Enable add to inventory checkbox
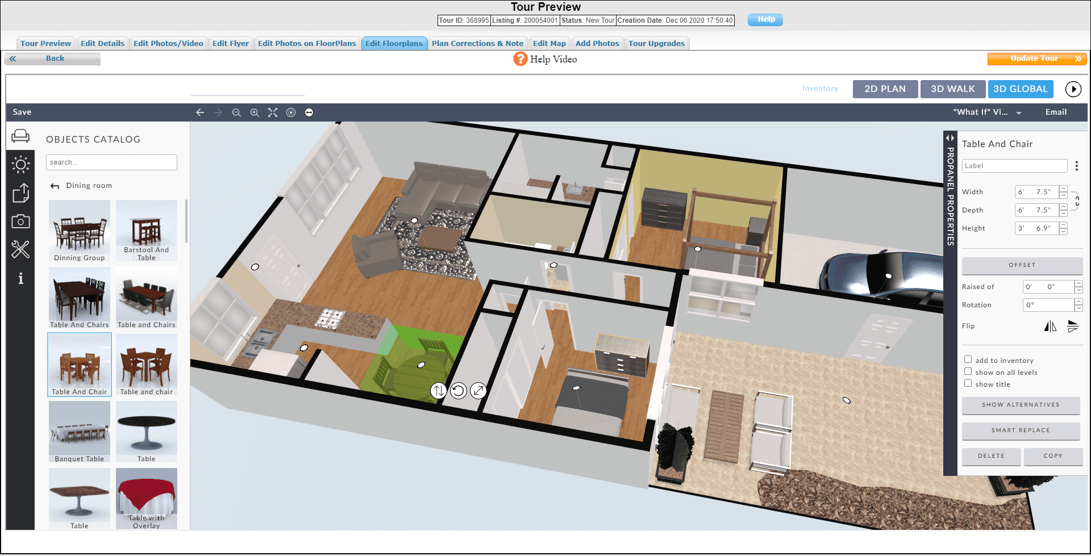The height and width of the screenshot is (556, 1091). pos(968,359)
